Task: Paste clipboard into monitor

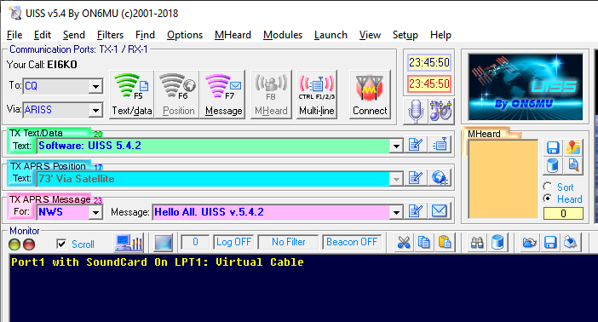Action: point(445,242)
